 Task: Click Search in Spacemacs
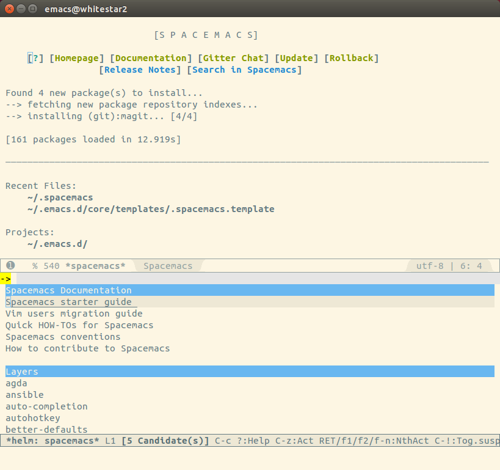[x=244, y=70]
